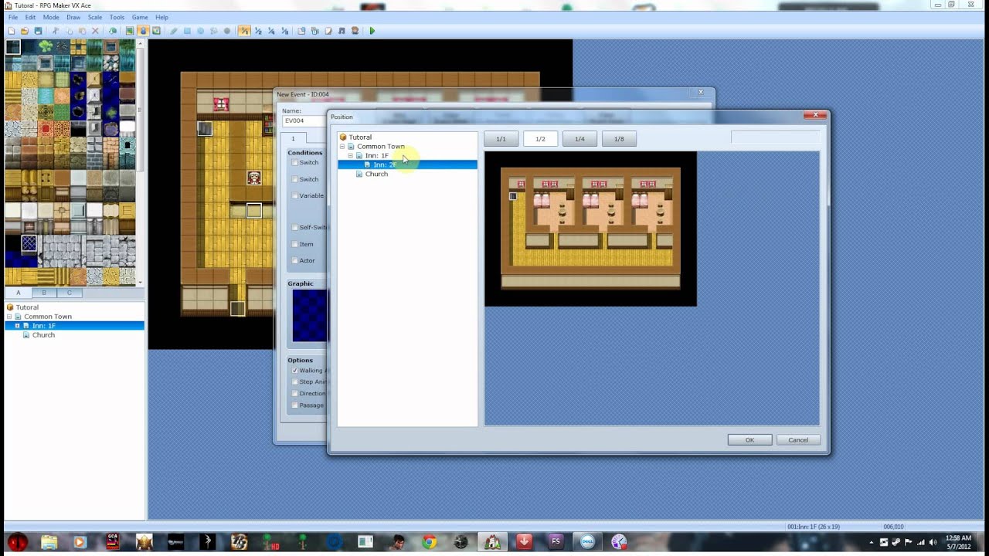Open Google Chrome from the taskbar
The width and height of the screenshot is (989, 556).
(429, 542)
